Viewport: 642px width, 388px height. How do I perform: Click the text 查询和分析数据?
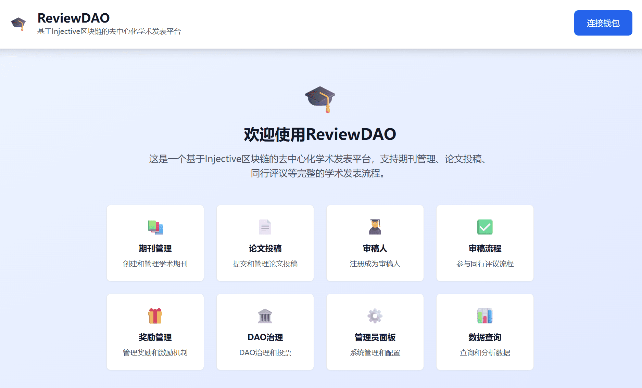coord(485,353)
